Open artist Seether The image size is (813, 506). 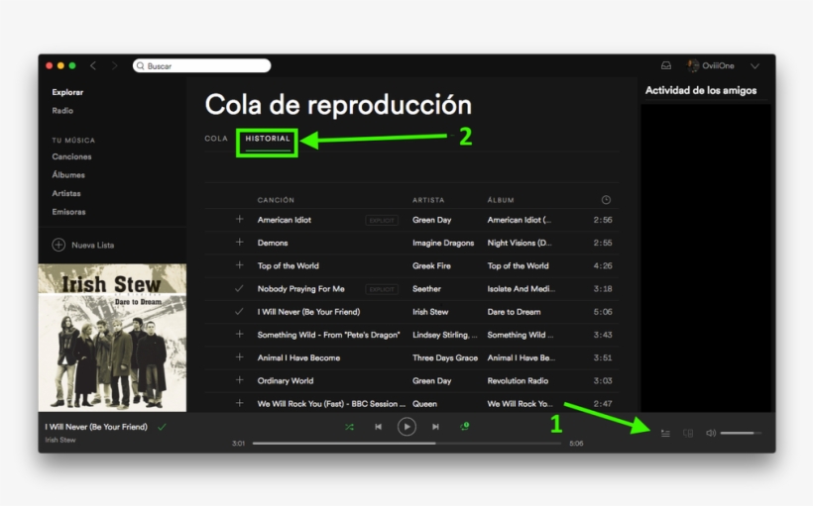(426, 288)
